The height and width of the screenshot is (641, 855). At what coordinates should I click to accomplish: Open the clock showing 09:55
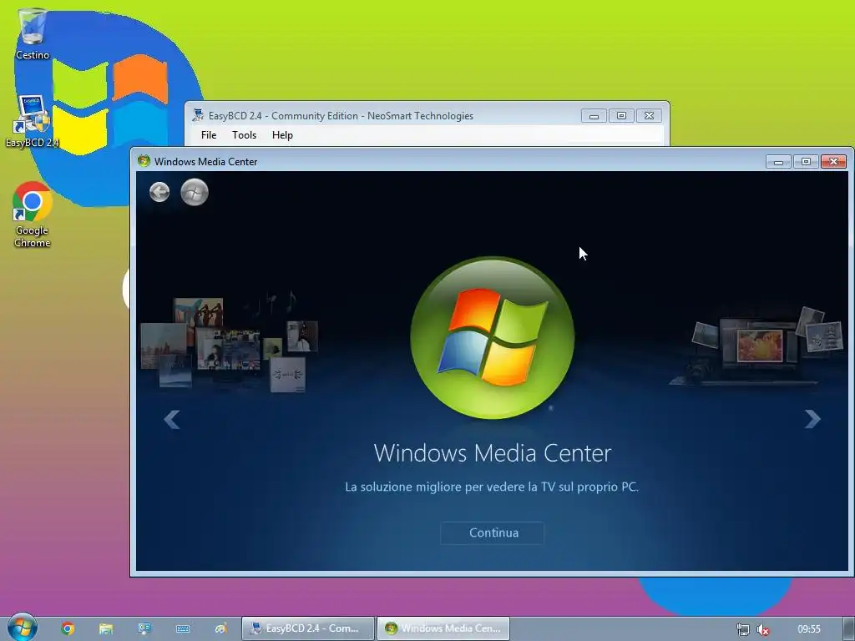tap(808, 629)
